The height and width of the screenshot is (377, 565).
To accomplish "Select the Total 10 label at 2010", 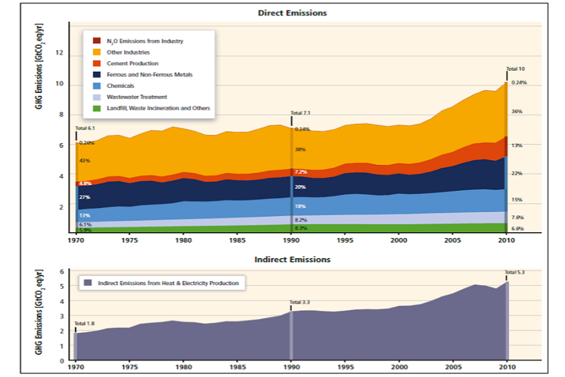I will (x=515, y=69).
